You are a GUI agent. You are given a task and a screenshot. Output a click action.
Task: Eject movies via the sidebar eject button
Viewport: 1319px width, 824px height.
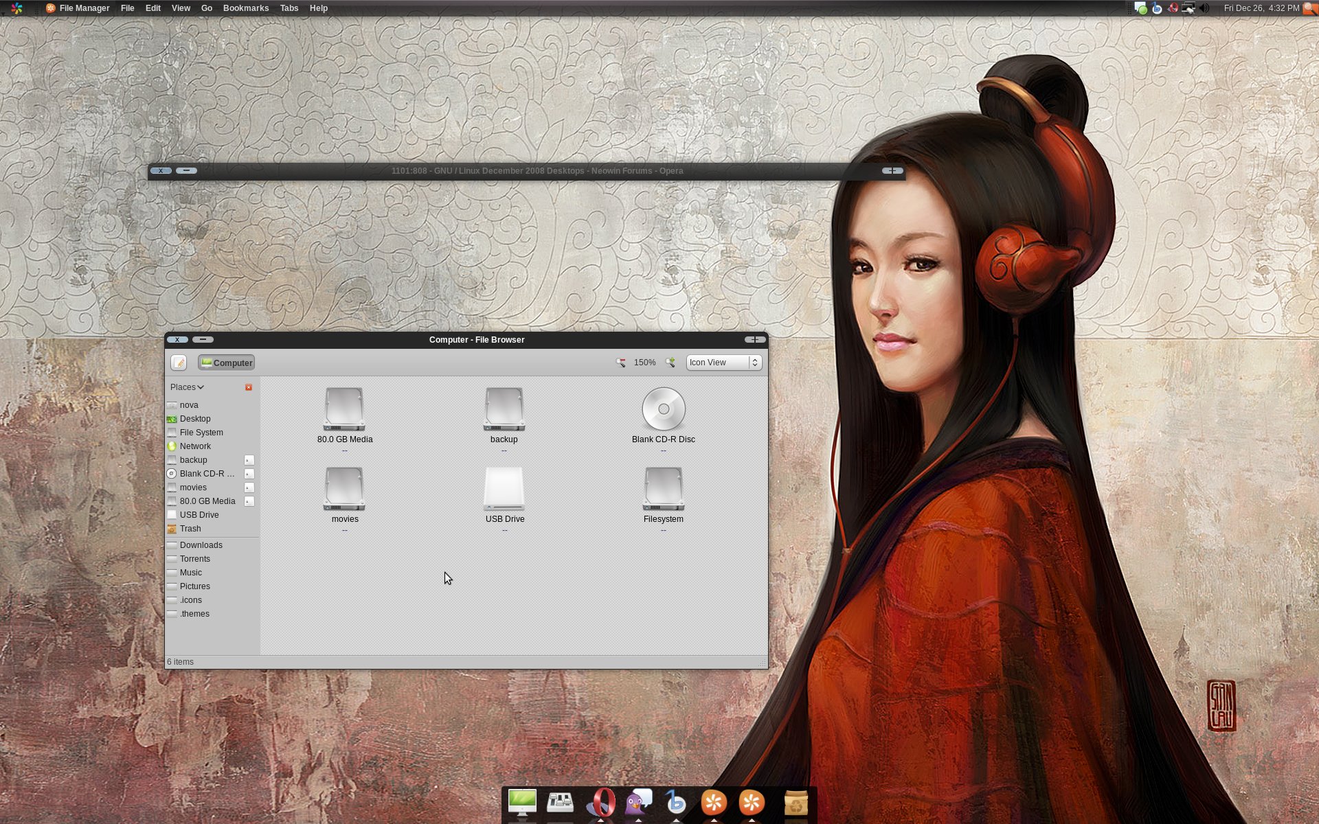click(x=249, y=488)
